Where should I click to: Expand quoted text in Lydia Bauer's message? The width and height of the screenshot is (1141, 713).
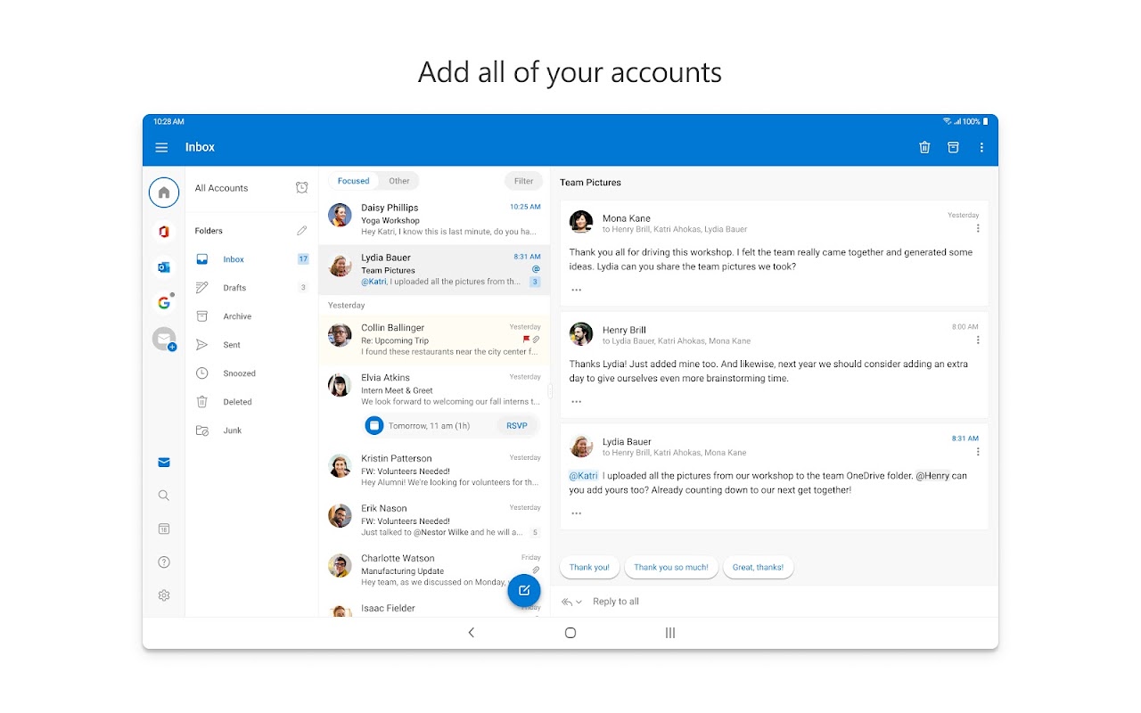click(x=577, y=513)
